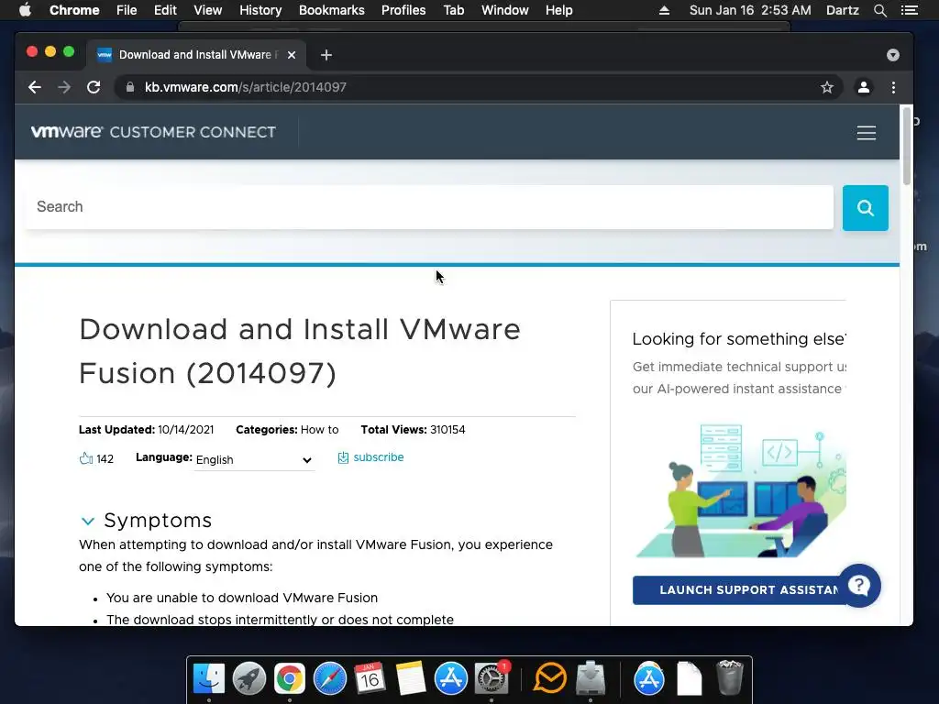Viewport: 939px width, 704px height.
Task: Click the Last Updated date 10/14/2021
Action: click(185, 430)
